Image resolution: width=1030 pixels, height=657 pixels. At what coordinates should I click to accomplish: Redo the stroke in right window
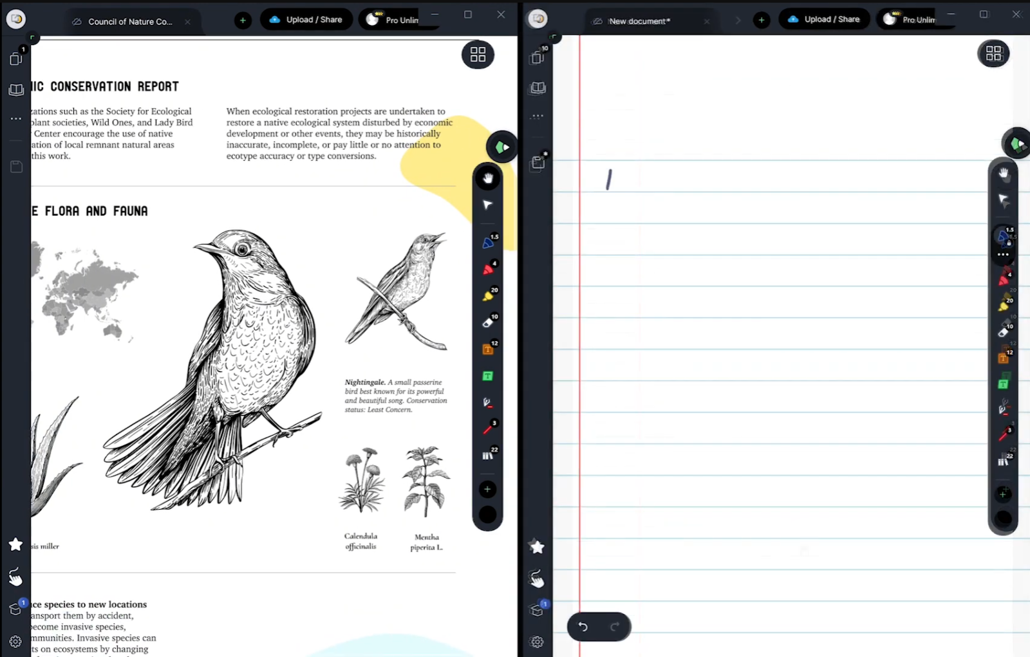pos(614,627)
